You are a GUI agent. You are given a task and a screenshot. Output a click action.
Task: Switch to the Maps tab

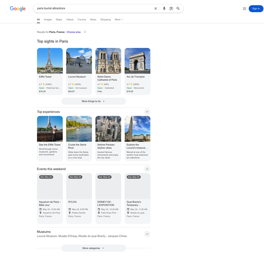coord(59,20)
